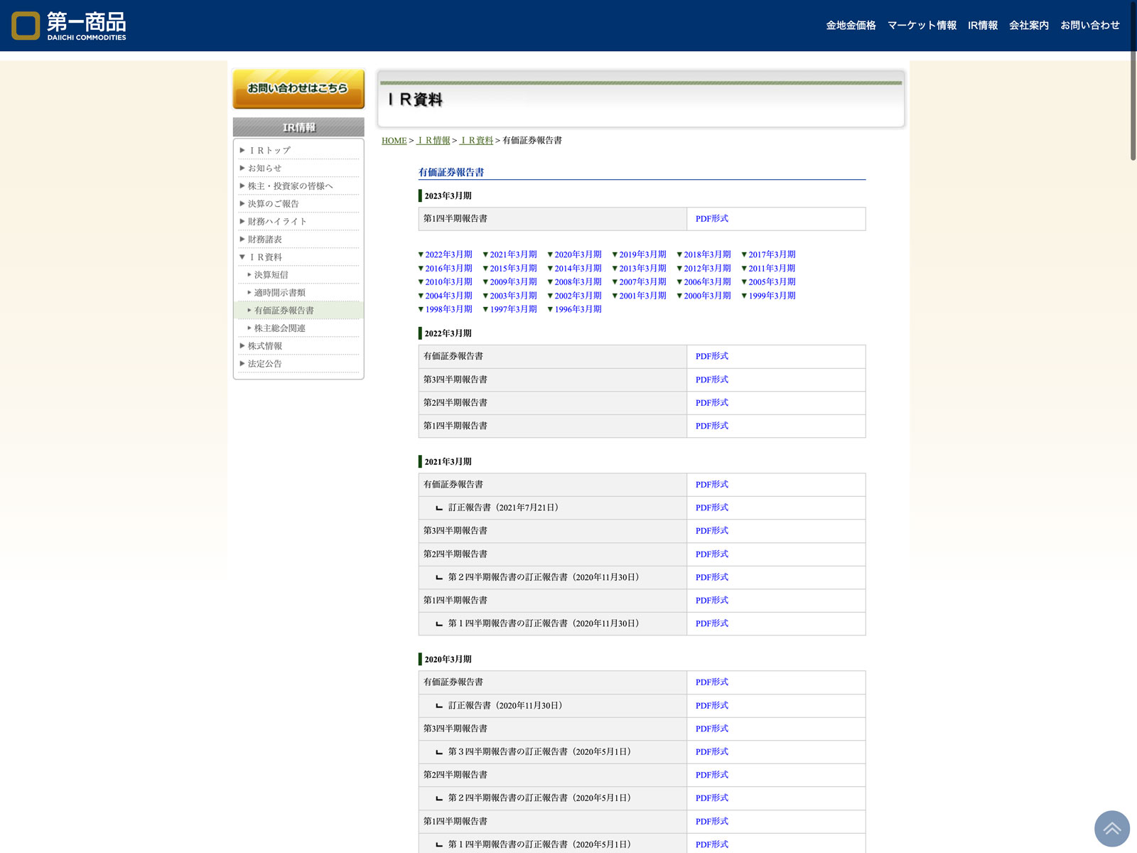The height and width of the screenshot is (853, 1137).
Task: Collapse the ＩＲ資料 sidebar section
Action: click(265, 257)
